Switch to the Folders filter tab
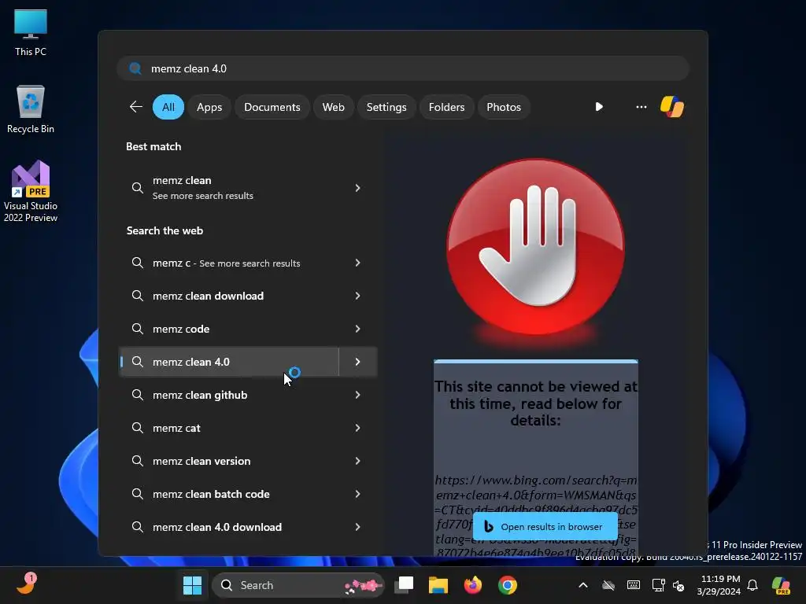The width and height of the screenshot is (806, 604). click(447, 107)
